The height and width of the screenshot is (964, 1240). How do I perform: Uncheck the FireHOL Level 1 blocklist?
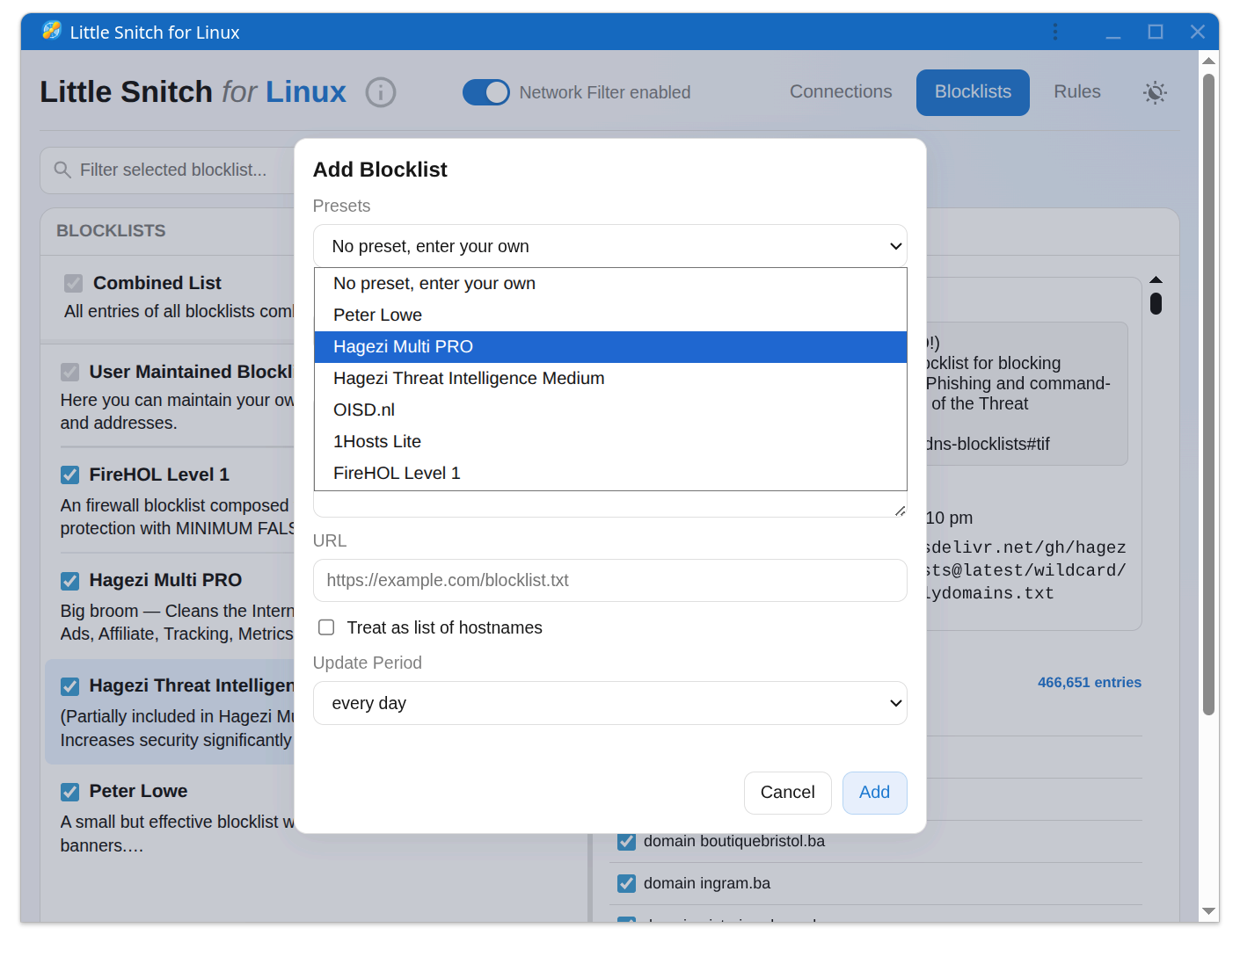coord(69,475)
